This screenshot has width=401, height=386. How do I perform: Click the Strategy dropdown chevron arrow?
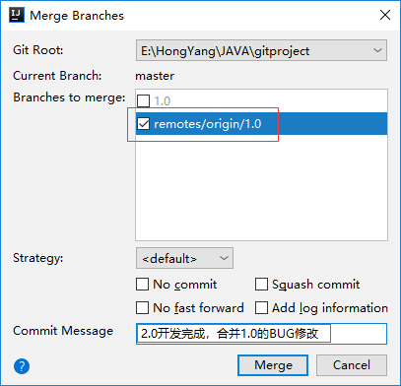(x=224, y=258)
